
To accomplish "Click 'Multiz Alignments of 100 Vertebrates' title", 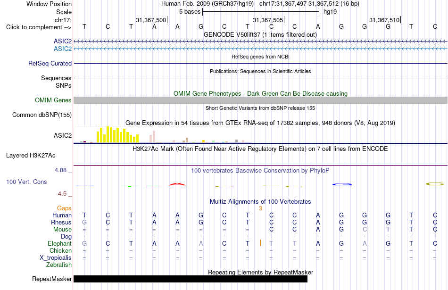I will [x=260, y=201].
